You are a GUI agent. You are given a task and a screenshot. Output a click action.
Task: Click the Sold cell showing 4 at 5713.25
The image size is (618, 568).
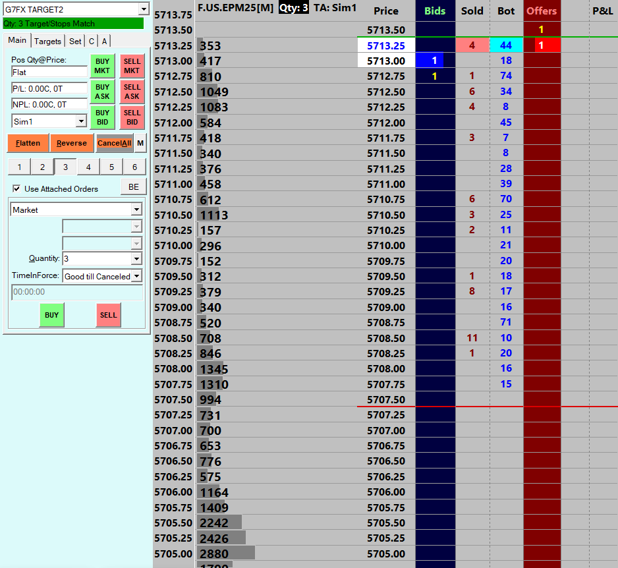tap(472, 45)
